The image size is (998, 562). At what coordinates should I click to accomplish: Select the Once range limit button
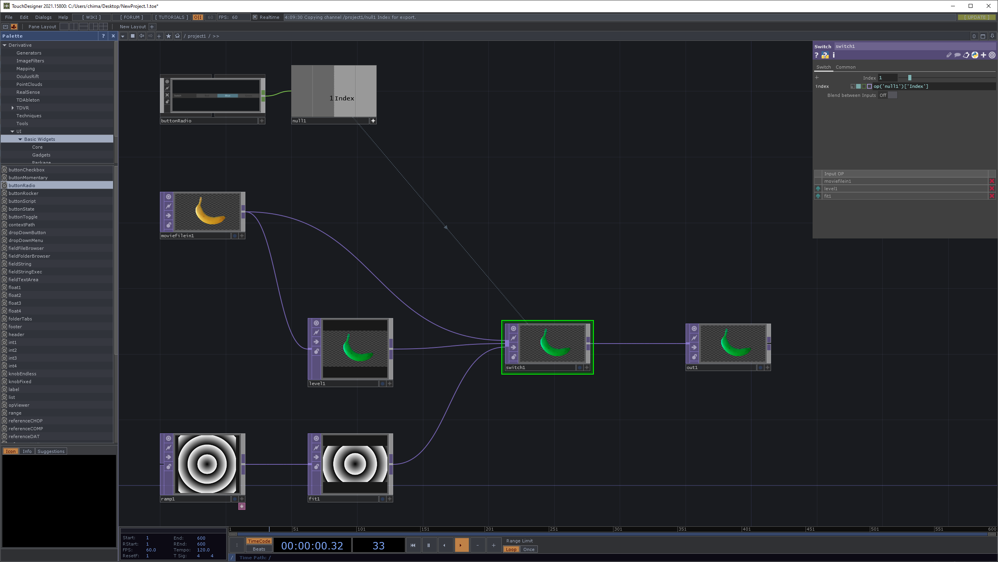click(528, 549)
